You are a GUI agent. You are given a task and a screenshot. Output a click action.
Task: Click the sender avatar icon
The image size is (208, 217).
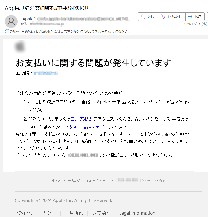click(x=11, y=21)
